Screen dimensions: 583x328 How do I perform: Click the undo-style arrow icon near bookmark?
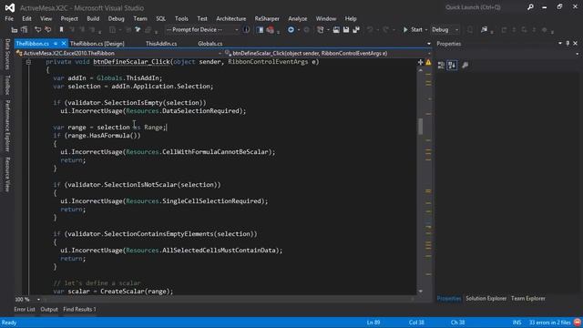(37, 30)
